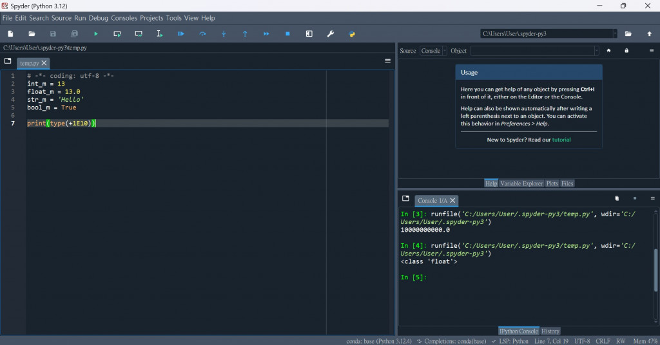Open the Spyder tutorial link

(x=561, y=140)
